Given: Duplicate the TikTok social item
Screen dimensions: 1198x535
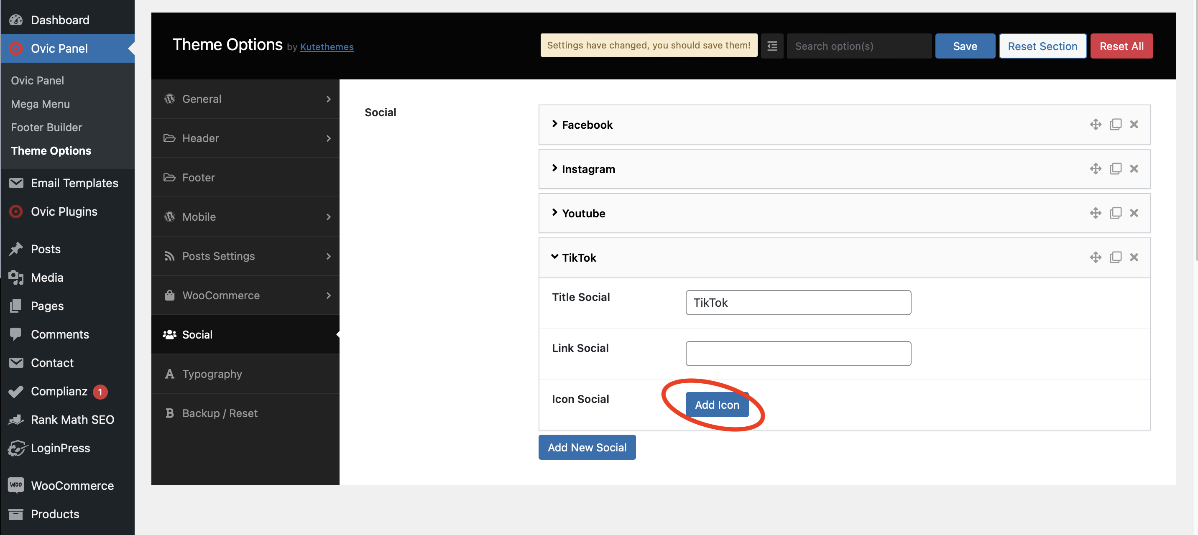Looking at the screenshot, I should (x=1115, y=257).
